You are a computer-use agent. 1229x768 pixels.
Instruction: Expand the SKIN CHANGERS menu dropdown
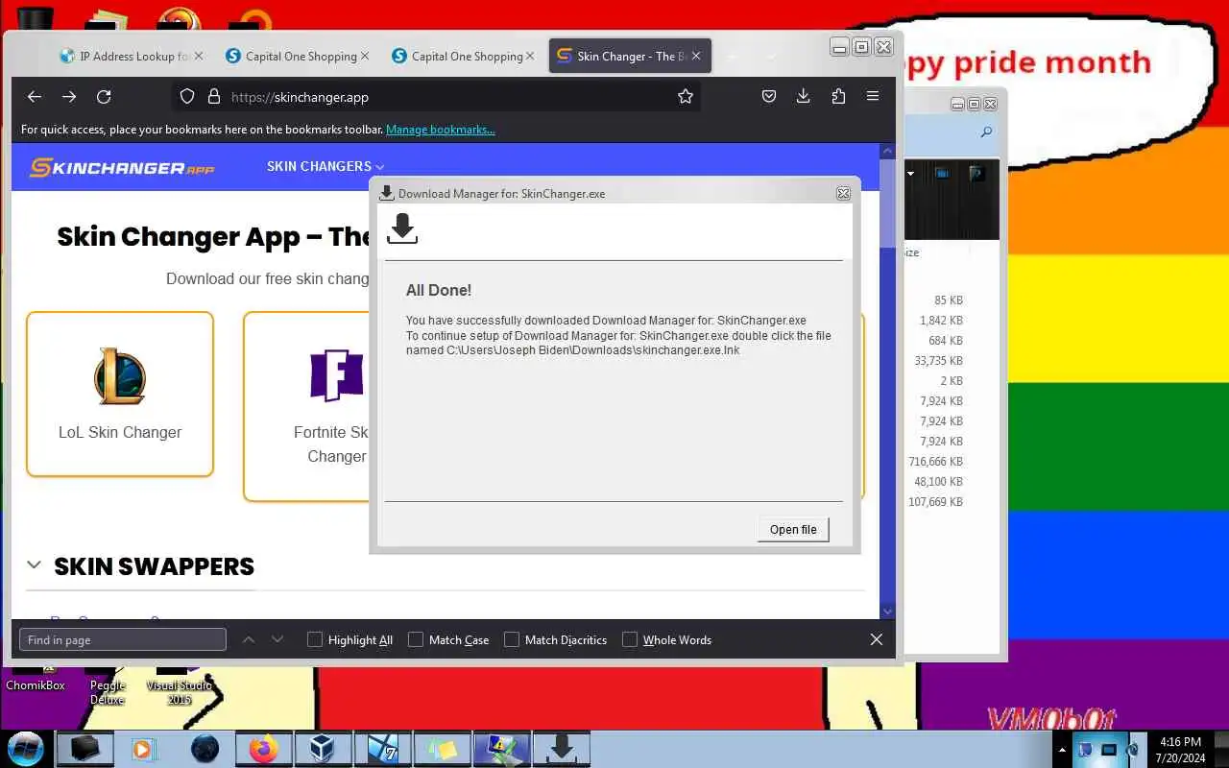(325, 166)
